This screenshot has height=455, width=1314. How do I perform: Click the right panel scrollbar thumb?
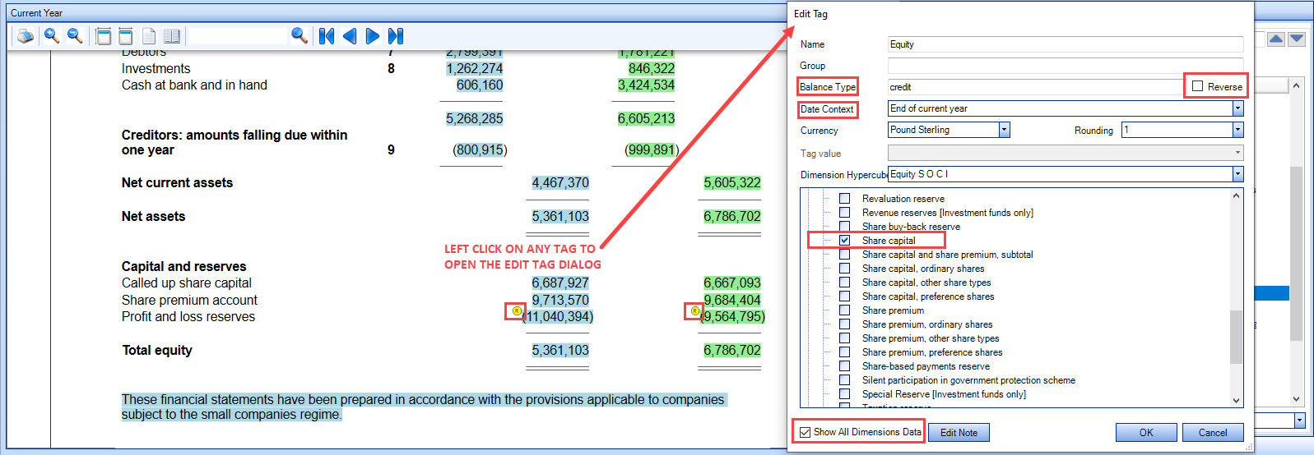[x=1297, y=253]
